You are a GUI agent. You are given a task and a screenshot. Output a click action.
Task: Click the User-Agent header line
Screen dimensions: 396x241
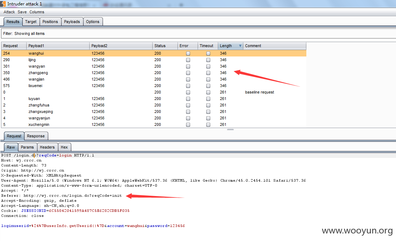[153, 181]
